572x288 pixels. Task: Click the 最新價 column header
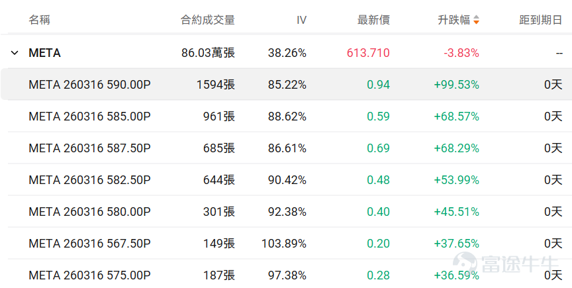(x=373, y=20)
